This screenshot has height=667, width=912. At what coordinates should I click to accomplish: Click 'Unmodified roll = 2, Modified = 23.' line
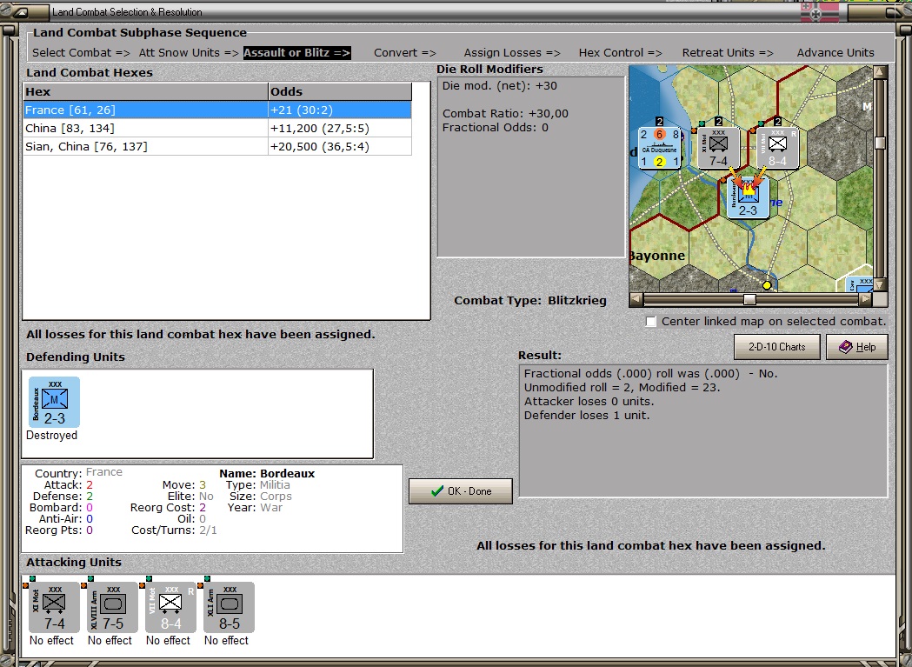pos(622,388)
